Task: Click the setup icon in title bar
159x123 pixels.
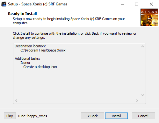Action: (4, 4)
